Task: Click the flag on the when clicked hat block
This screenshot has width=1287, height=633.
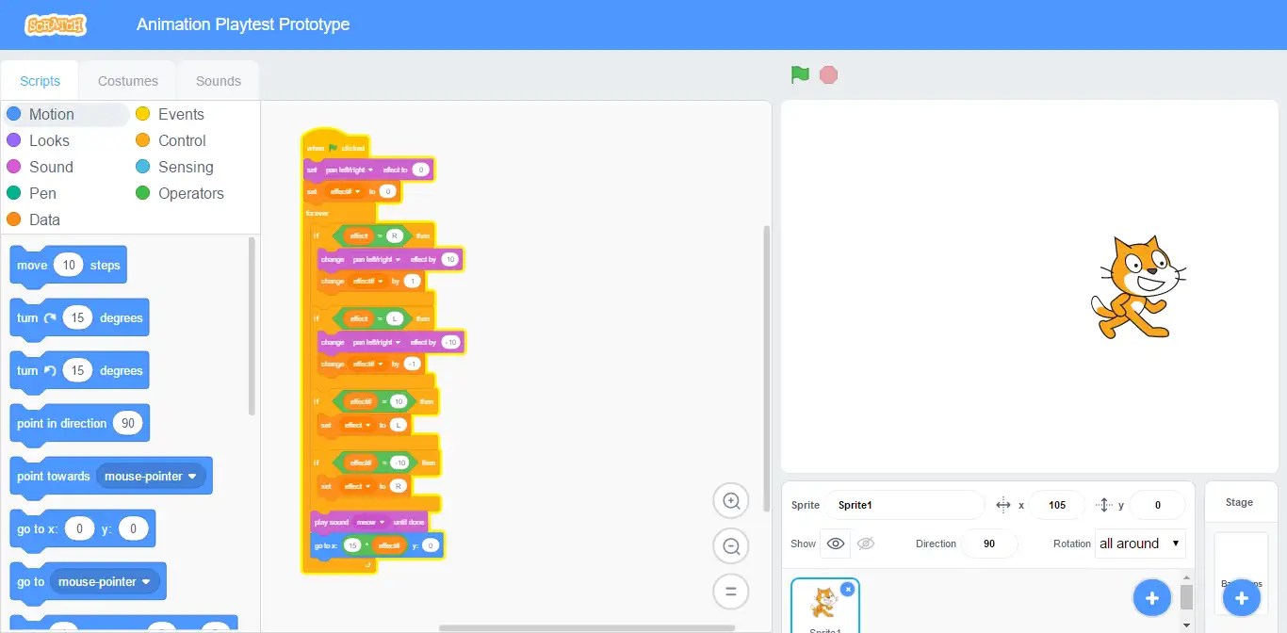Action: pos(333,148)
